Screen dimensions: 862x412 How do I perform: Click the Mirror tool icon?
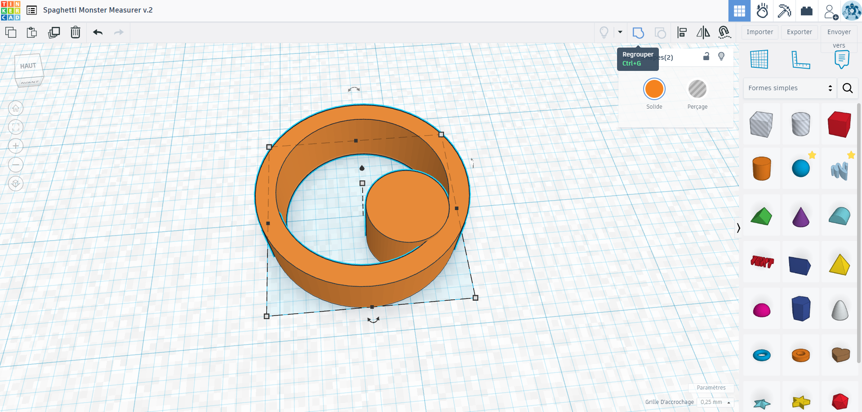click(703, 32)
